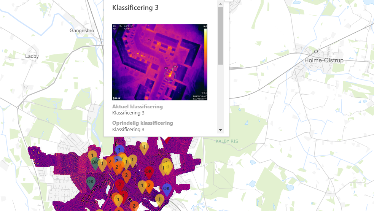Click the Gangesbro place label
374x211 pixels.
(x=81, y=30)
